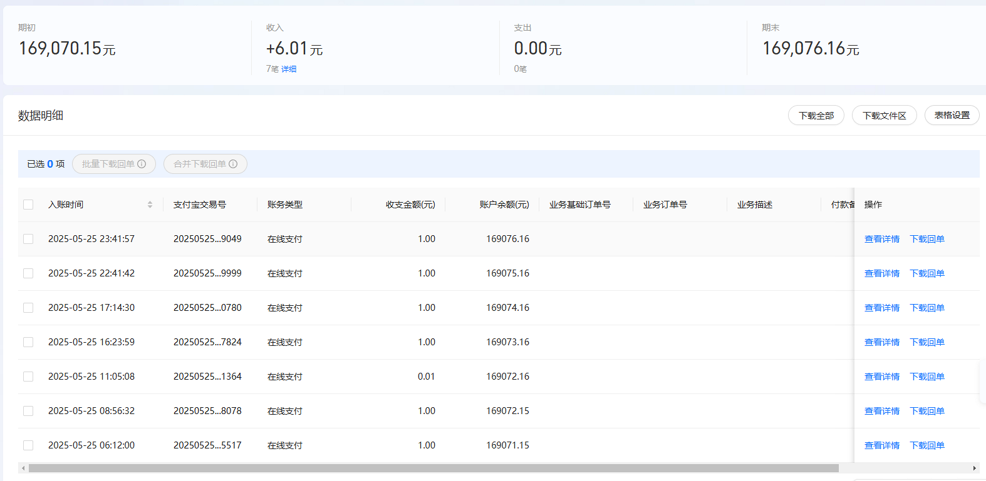Toggle the select-all checkbox in table header

28,205
